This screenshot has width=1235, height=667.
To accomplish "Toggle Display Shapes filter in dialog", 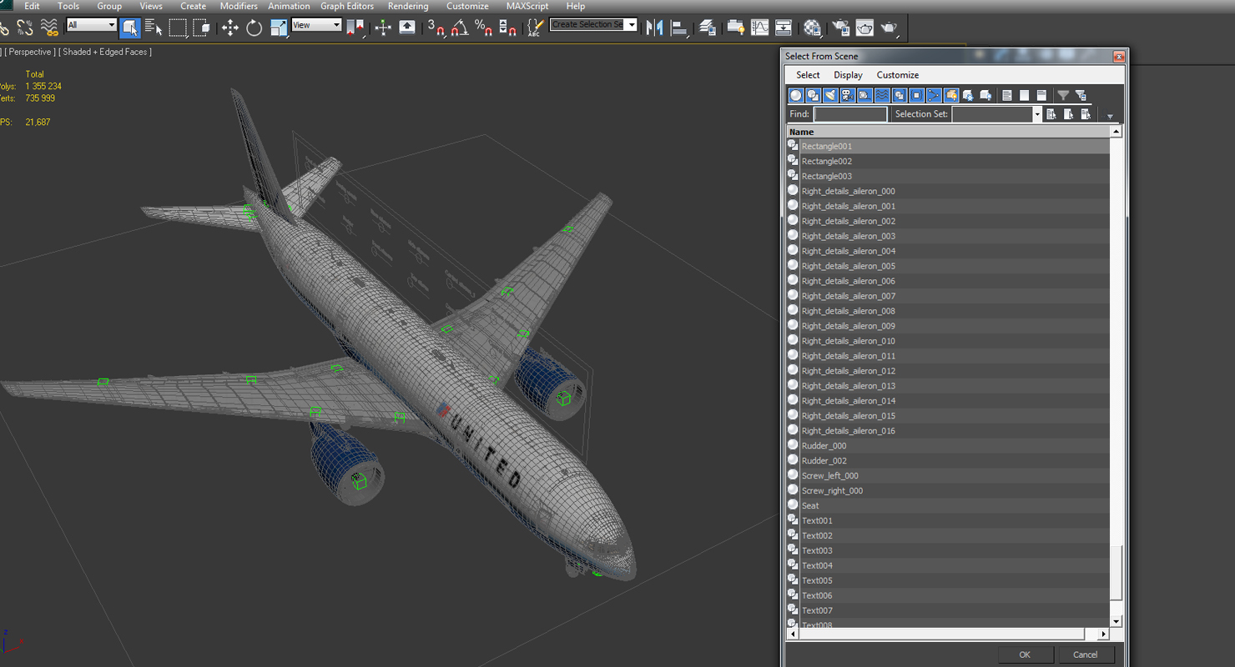I will click(x=814, y=95).
